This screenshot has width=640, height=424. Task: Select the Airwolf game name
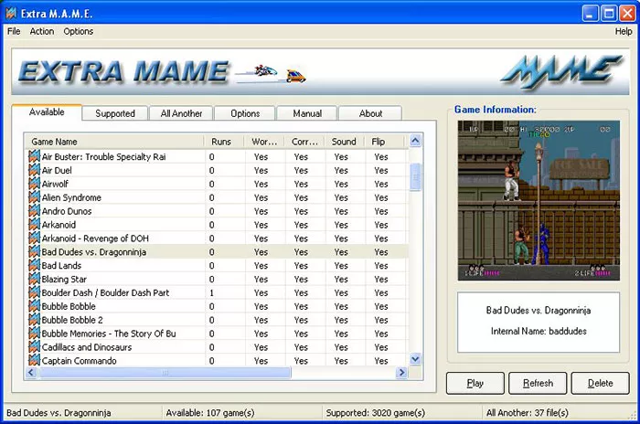tap(55, 184)
